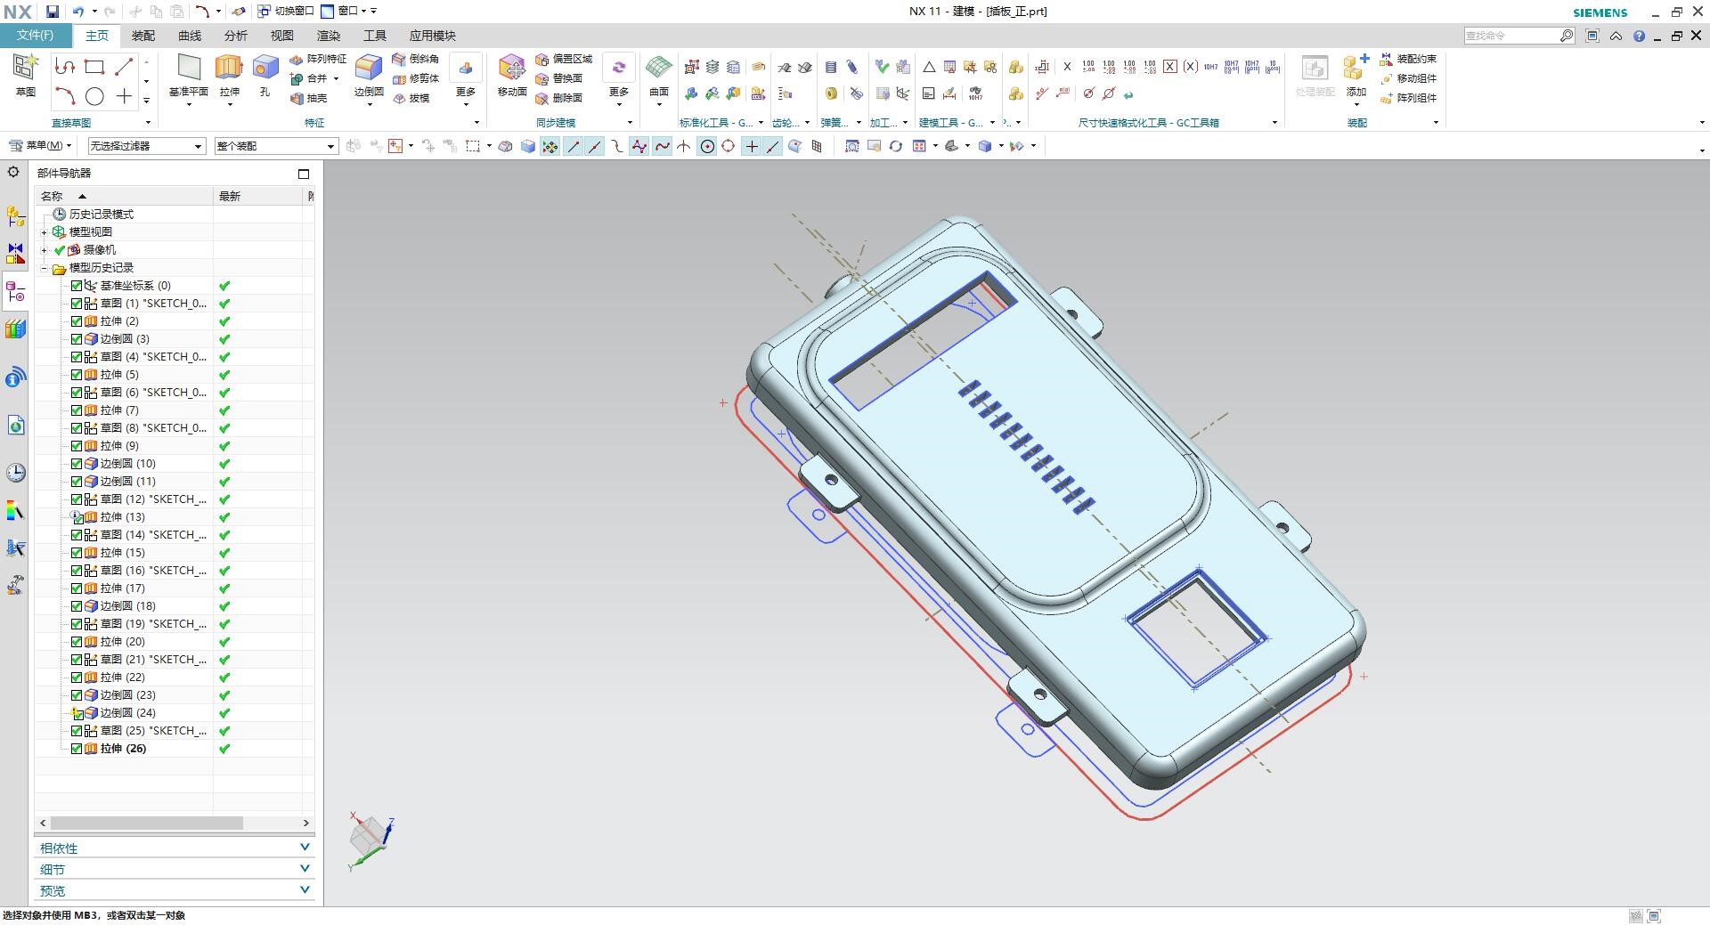1710x925 pixels.
Task: Switch to the 装配 ribbon tab
Action: point(143,36)
